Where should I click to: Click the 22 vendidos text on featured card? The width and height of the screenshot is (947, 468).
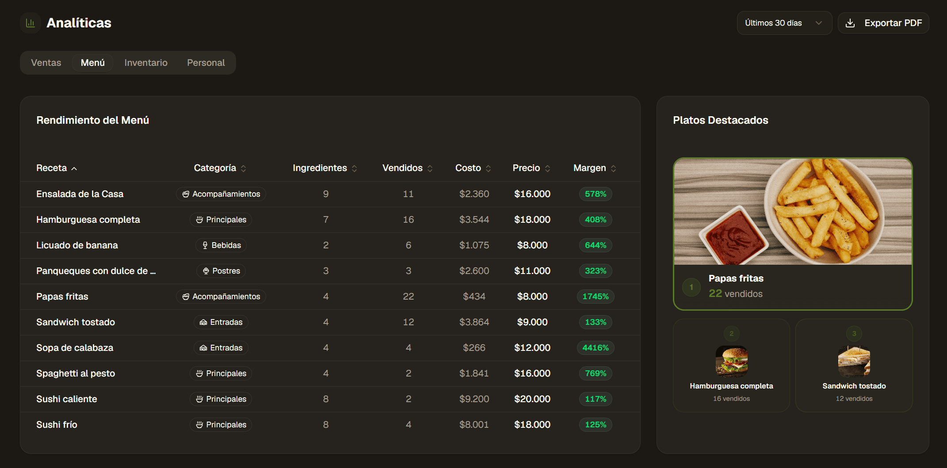736,293
